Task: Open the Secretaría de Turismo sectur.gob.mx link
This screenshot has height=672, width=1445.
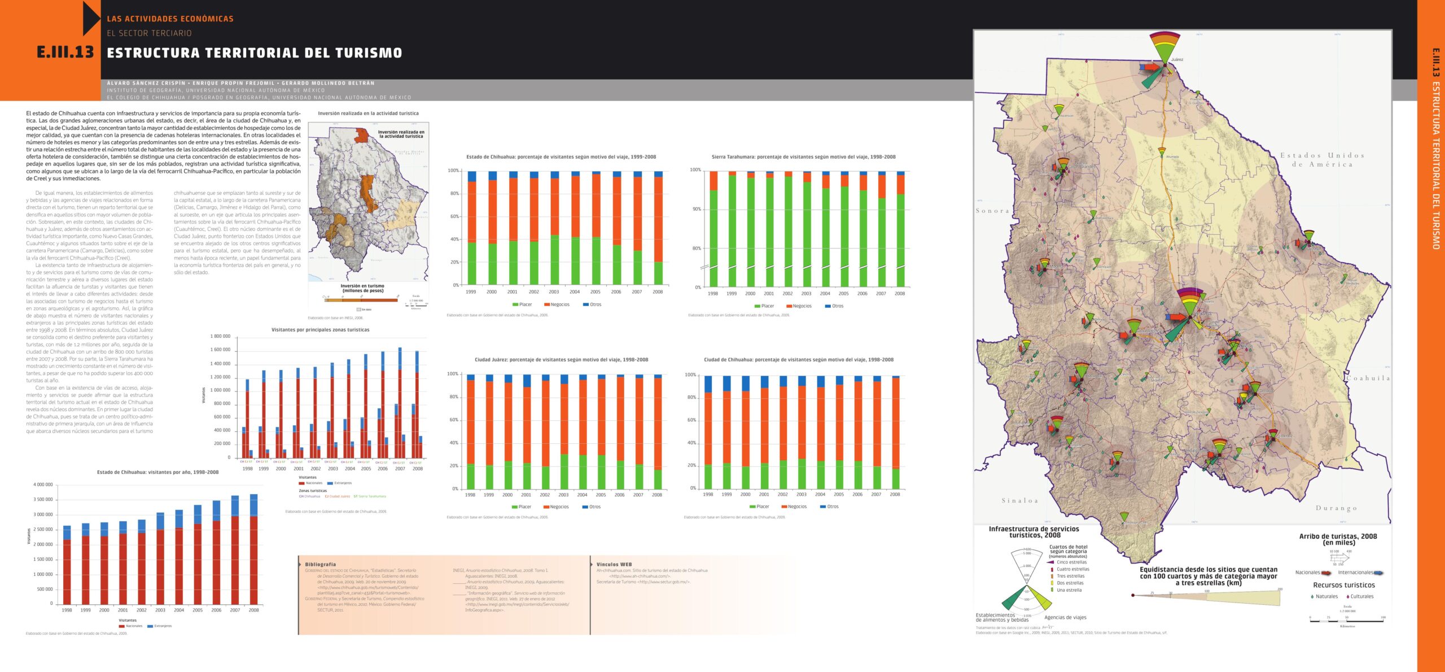Action: [643, 582]
